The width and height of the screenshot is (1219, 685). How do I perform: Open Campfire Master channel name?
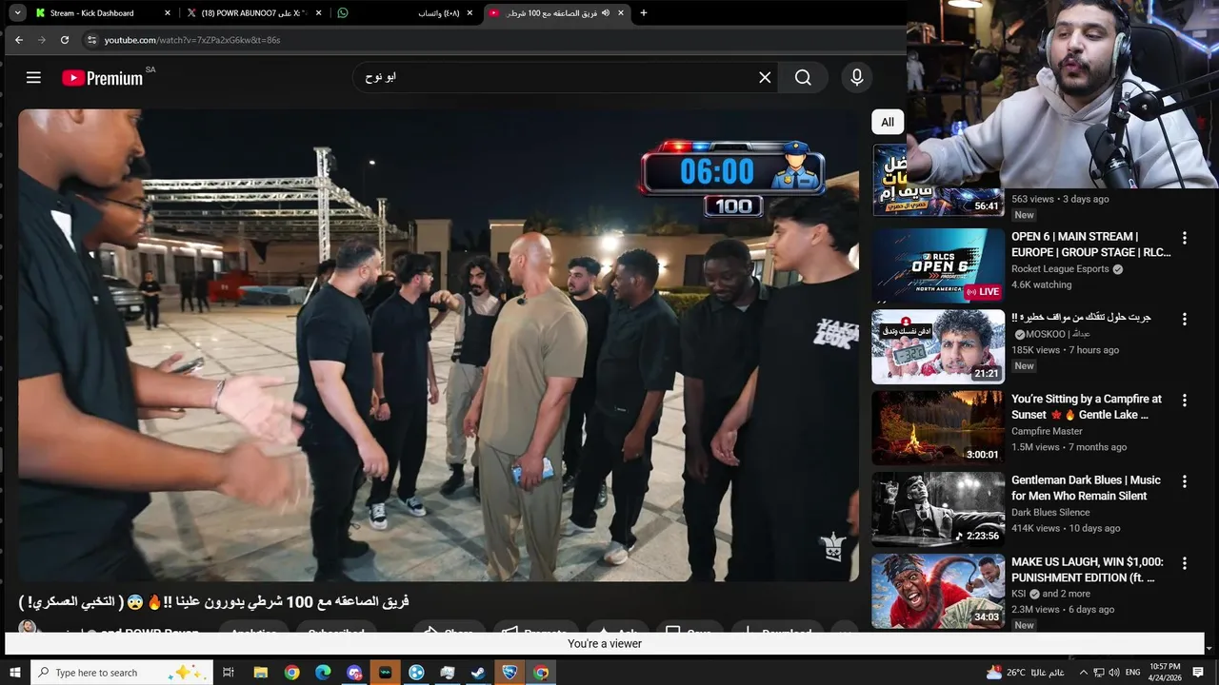click(1047, 432)
